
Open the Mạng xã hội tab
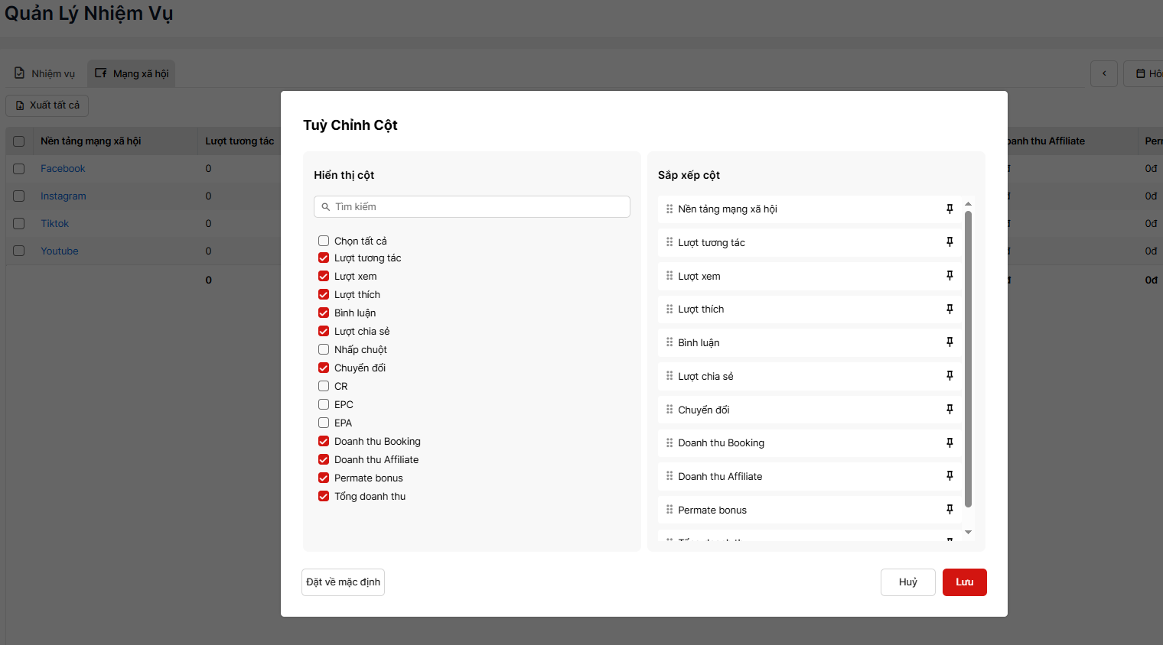[x=132, y=73]
